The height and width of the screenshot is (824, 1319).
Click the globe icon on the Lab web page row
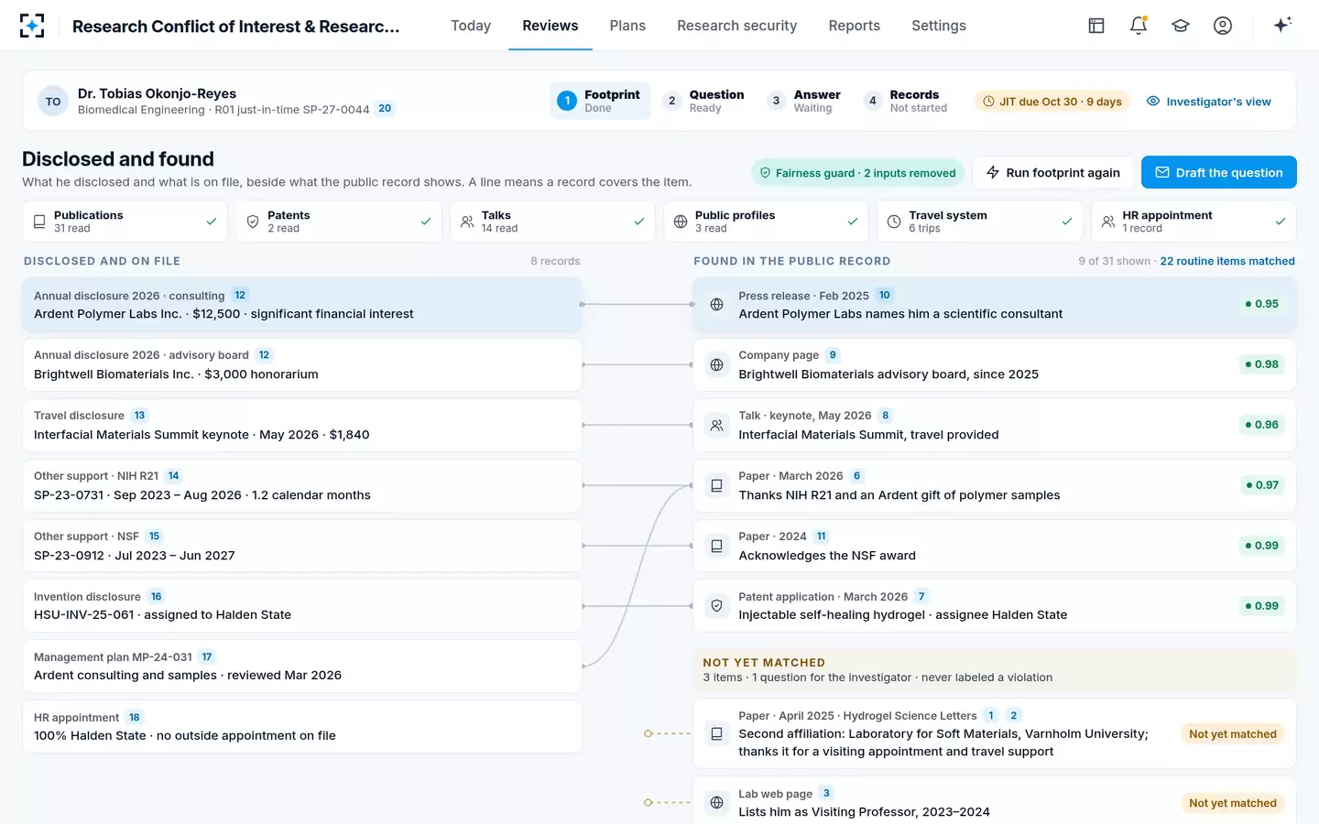tap(717, 803)
